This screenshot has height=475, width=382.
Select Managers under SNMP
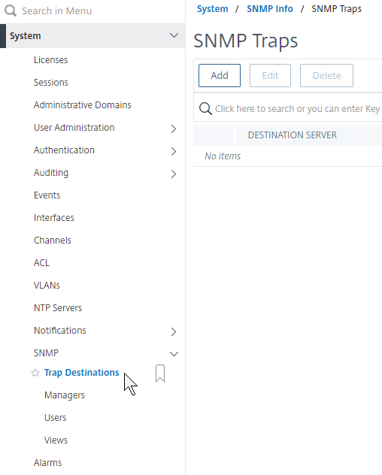pyautogui.click(x=64, y=395)
